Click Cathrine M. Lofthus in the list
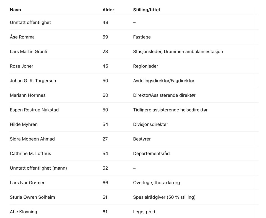 [x=30, y=154]
